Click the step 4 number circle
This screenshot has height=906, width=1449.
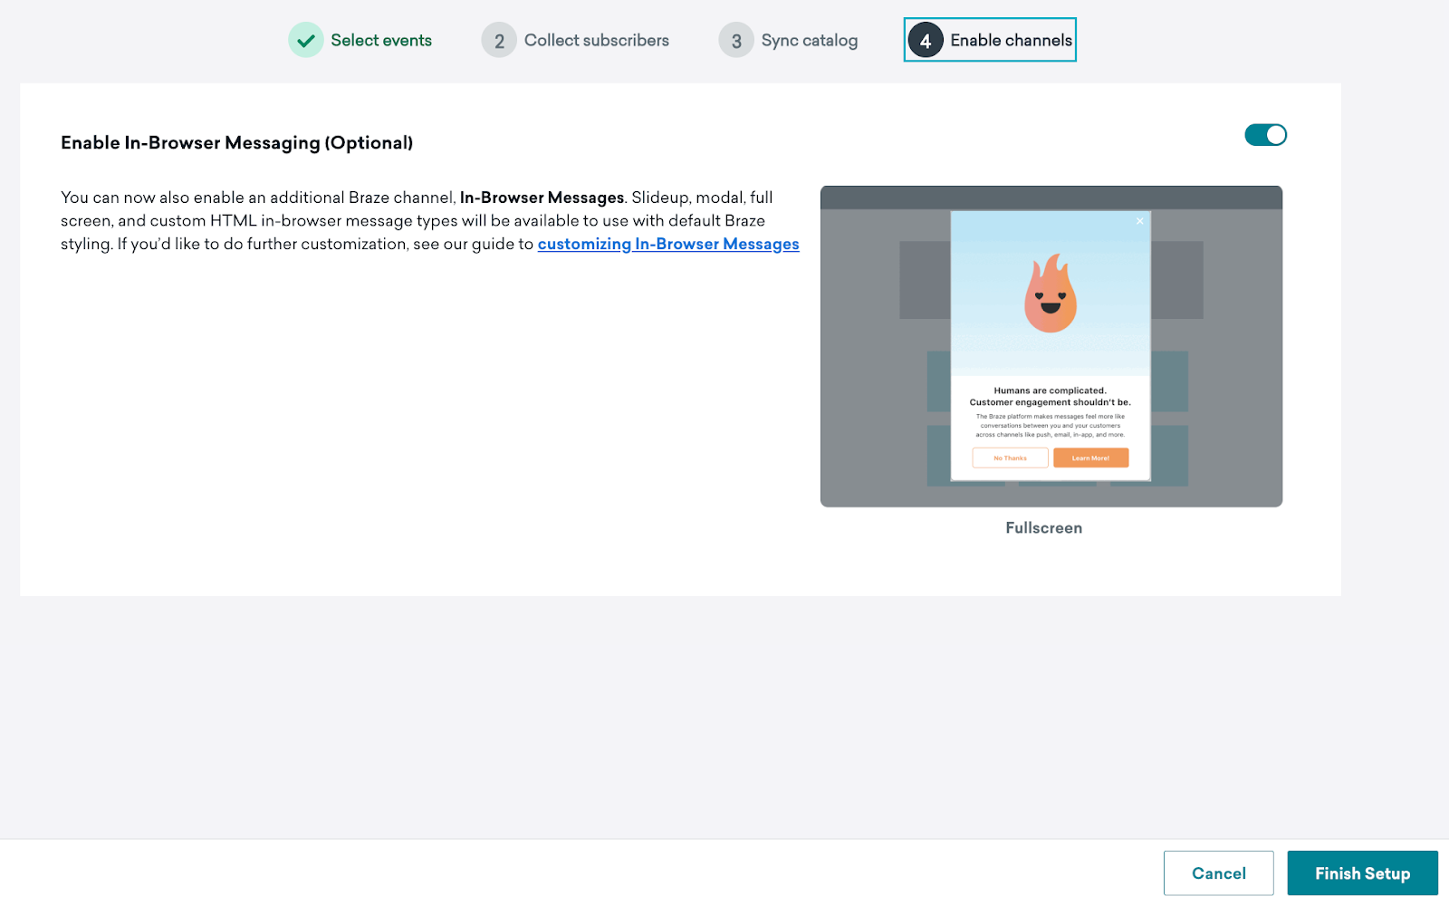(x=926, y=41)
